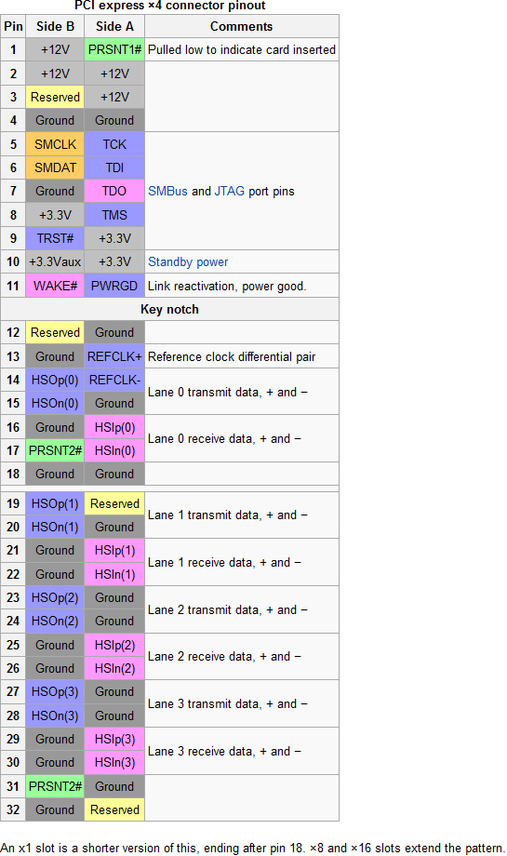Click the 'Side B' column header
Image resolution: width=507 pixels, height=856 pixels.
click(x=55, y=26)
